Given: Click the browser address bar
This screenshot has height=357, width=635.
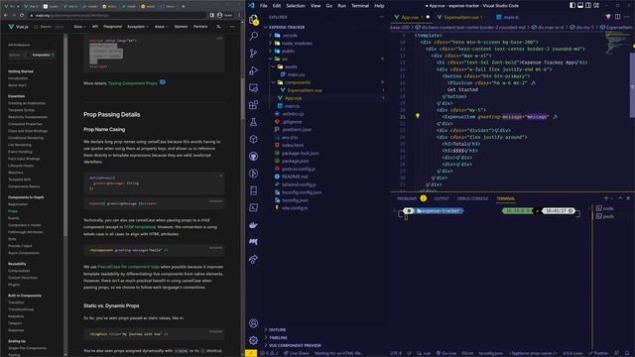Looking at the screenshot, I should coord(117,15).
